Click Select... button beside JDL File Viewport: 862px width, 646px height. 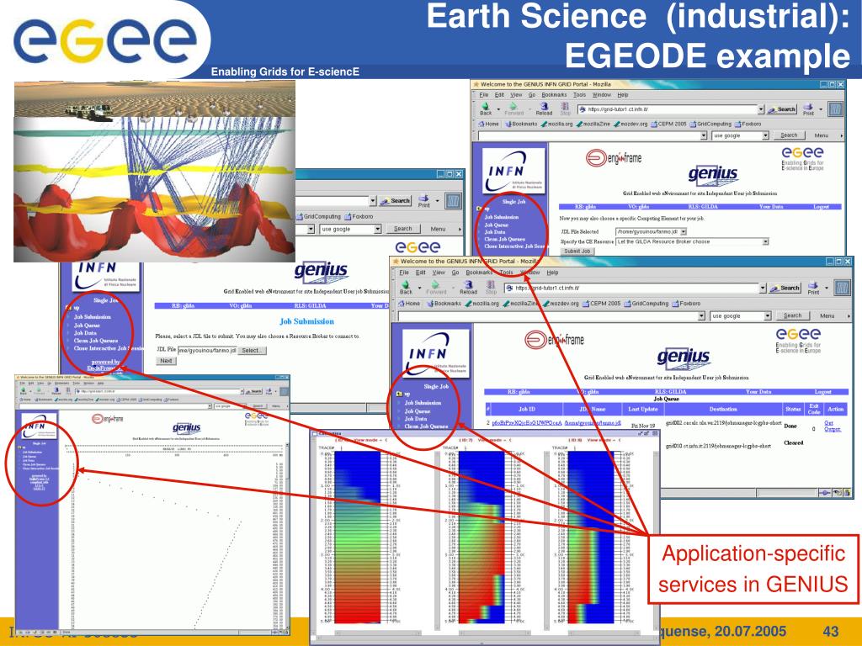(252, 351)
